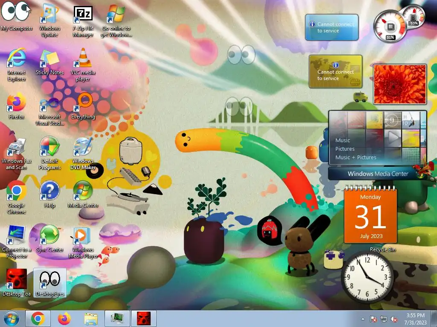This screenshot has height=327, width=437.
Task: Click the calendar gadget showing Monday 31
Action: pos(370,215)
